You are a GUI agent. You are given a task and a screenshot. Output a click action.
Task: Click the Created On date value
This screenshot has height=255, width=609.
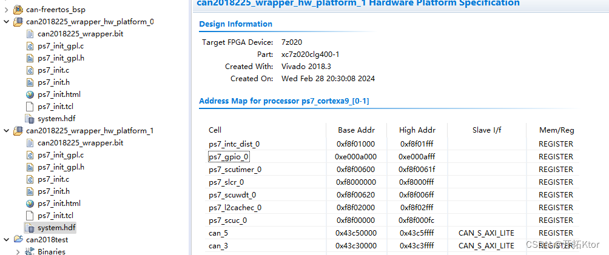(x=328, y=78)
